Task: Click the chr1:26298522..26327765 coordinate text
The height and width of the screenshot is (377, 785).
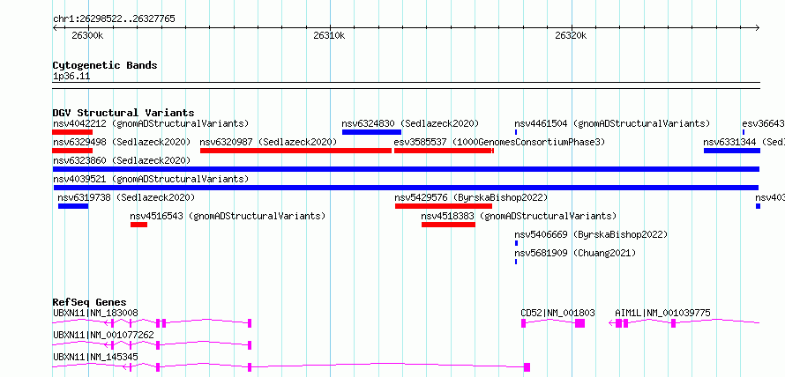Action: (114, 19)
